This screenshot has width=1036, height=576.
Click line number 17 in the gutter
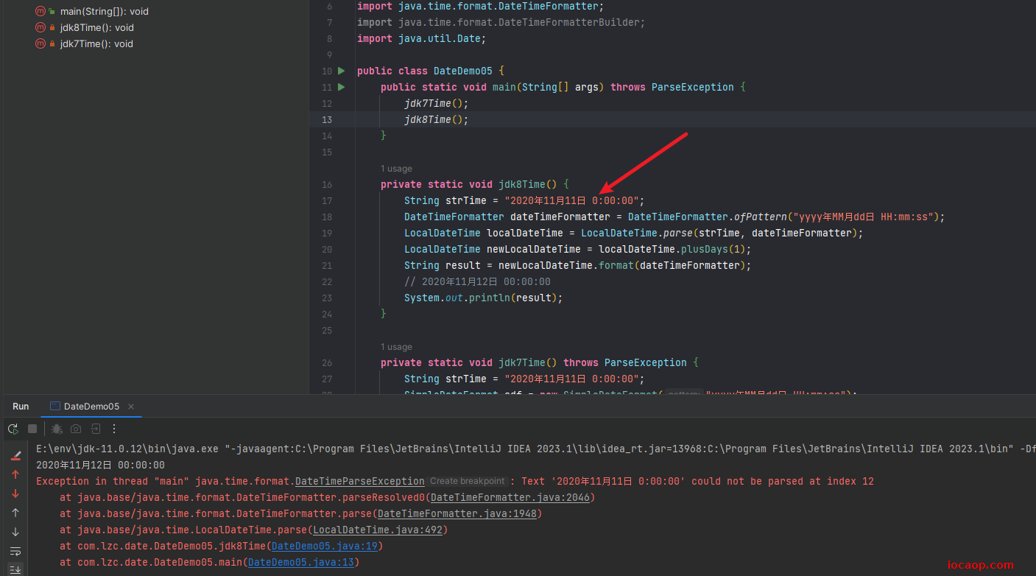coord(327,200)
